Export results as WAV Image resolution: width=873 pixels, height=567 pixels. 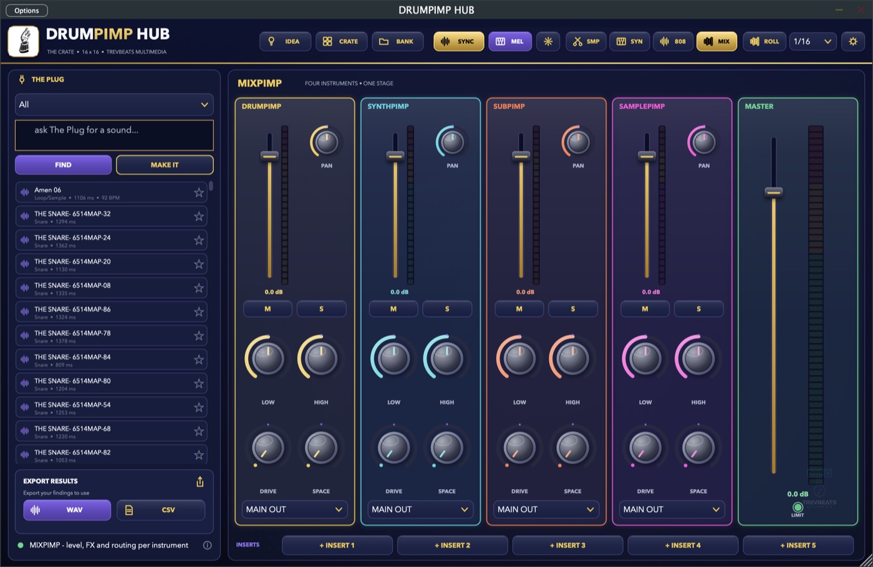coord(67,510)
